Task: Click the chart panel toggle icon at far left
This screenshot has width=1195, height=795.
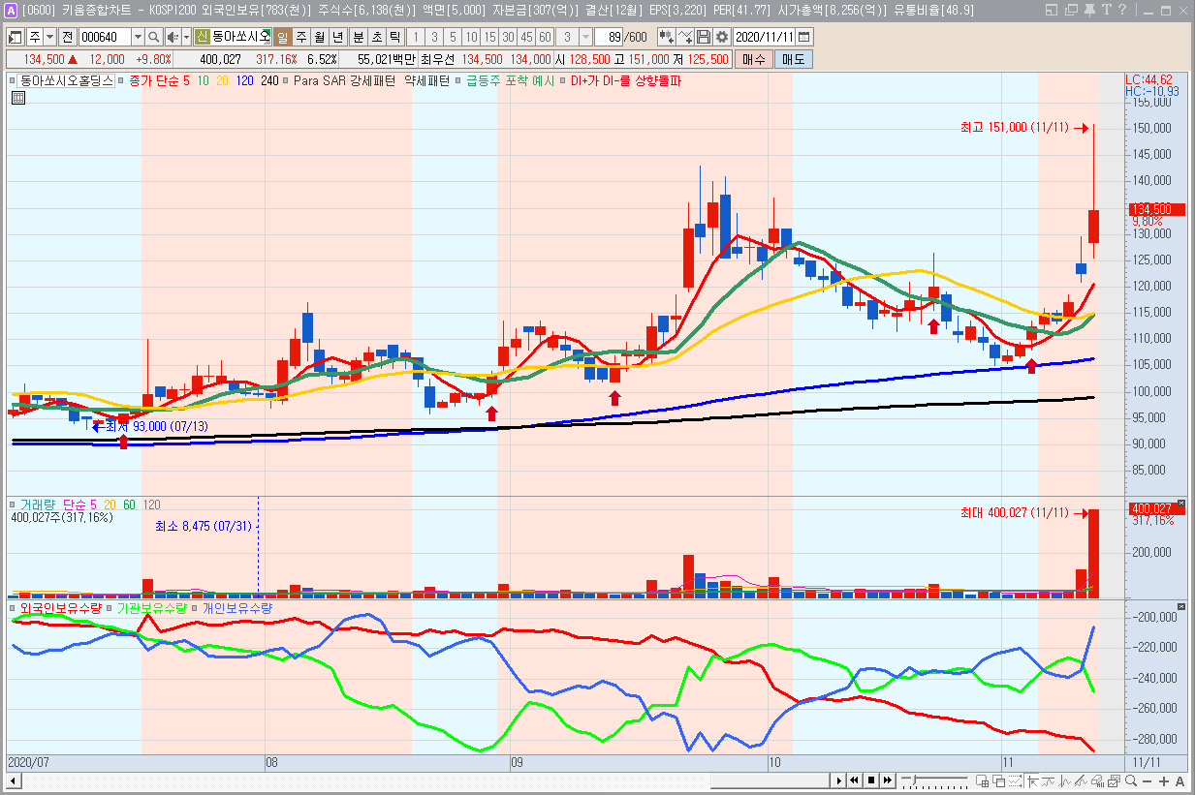Action: click(x=15, y=37)
